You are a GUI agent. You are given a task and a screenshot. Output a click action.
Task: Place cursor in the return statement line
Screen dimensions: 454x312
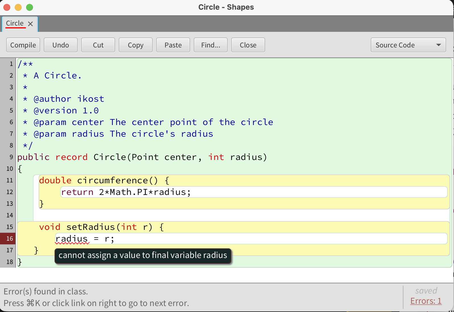click(x=126, y=192)
